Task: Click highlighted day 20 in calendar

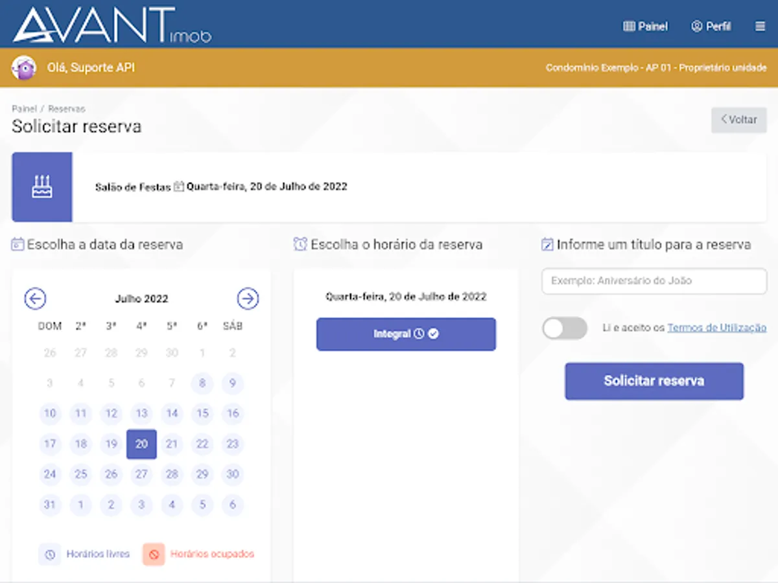Action: pos(141,444)
